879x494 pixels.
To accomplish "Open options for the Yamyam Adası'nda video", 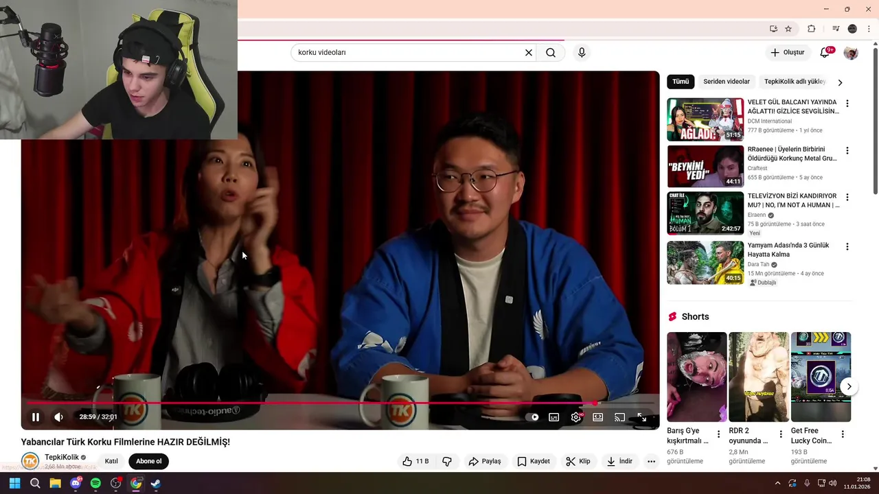I will point(847,246).
